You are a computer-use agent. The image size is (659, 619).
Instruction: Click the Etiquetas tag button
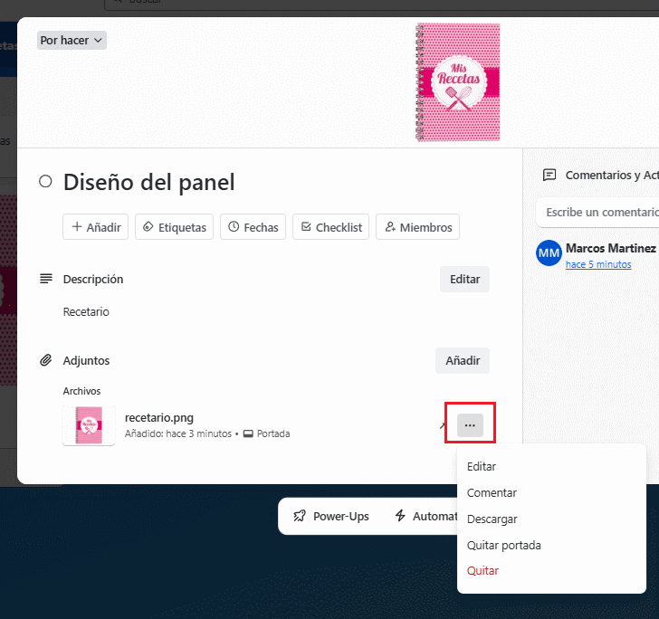(x=174, y=227)
